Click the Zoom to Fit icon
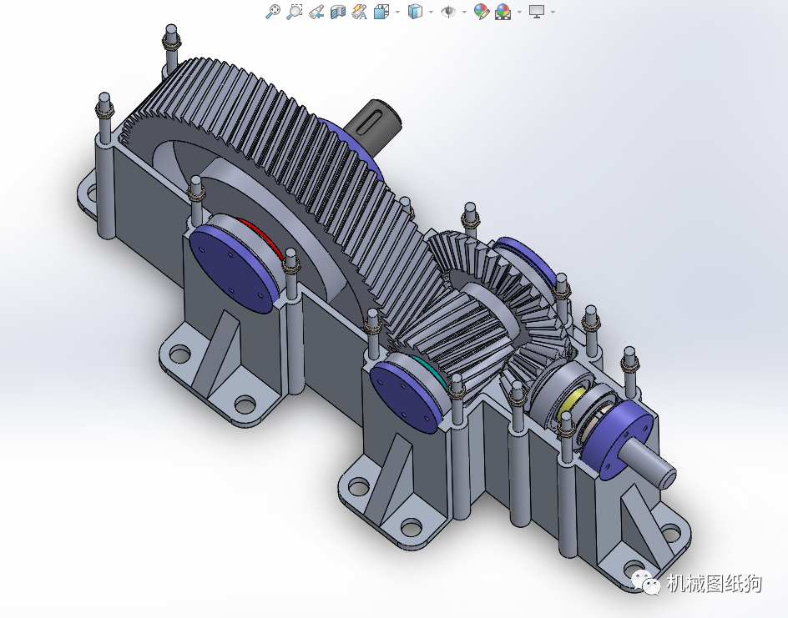 point(272,12)
